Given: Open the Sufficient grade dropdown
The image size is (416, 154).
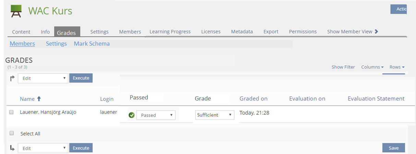Looking at the screenshot, I should tap(215, 115).
